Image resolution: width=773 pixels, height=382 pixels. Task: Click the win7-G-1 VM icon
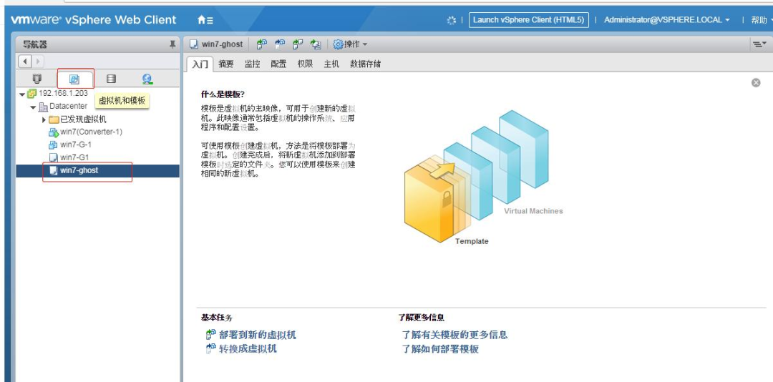(53, 145)
